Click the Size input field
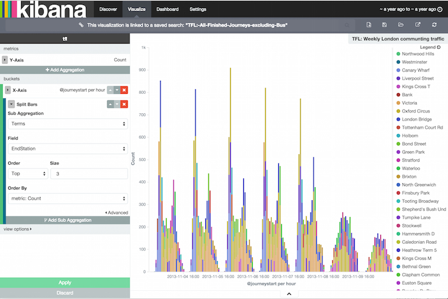Image resolution: width=448 pixels, height=299 pixels. (x=88, y=174)
